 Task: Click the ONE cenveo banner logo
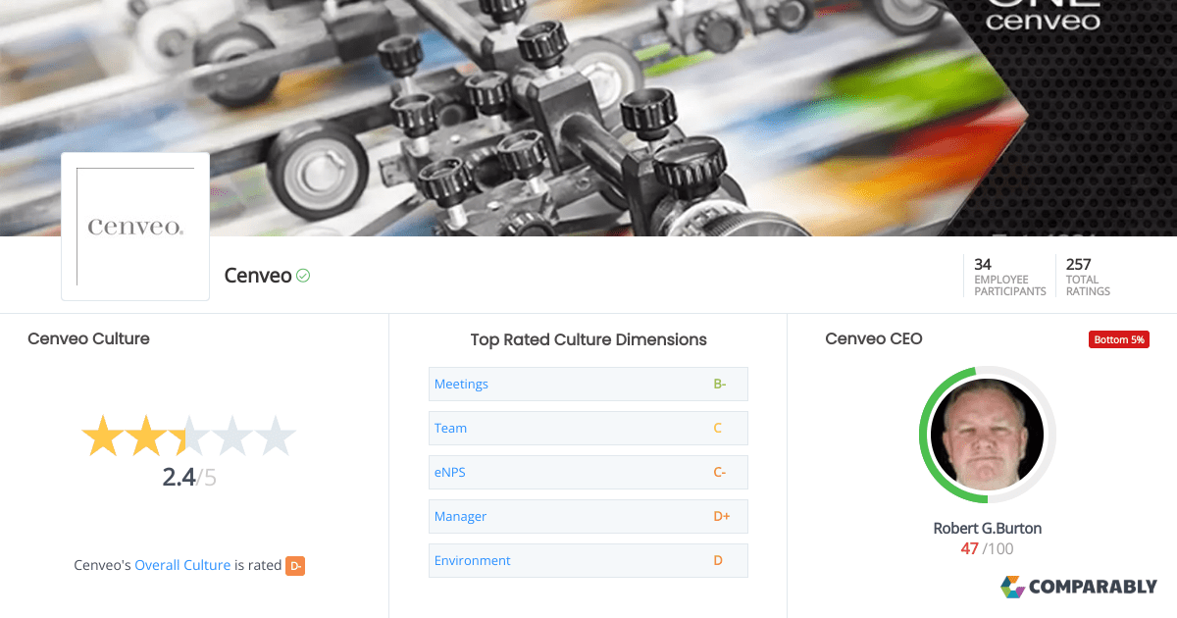click(1043, 15)
